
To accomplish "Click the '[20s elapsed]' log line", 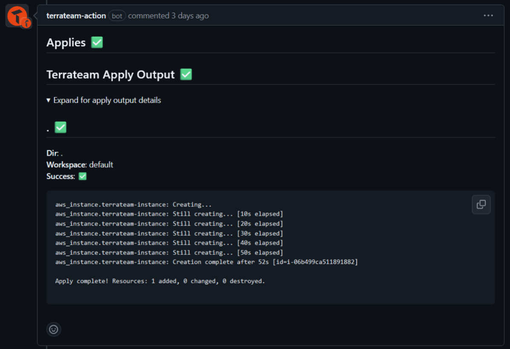I will click(169, 223).
